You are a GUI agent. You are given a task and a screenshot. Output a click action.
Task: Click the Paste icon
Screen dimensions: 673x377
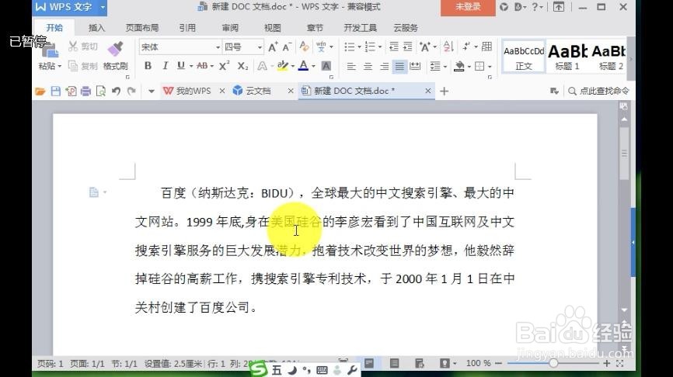pyautogui.click(x=50, y=50)
